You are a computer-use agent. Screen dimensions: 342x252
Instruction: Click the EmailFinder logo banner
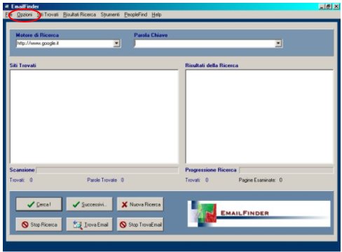pos(259,213)
